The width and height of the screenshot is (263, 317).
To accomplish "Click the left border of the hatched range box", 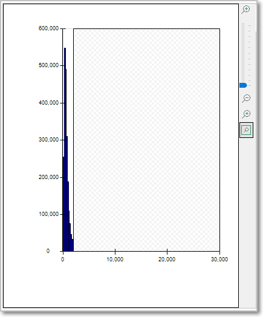I will coord(74,140).
